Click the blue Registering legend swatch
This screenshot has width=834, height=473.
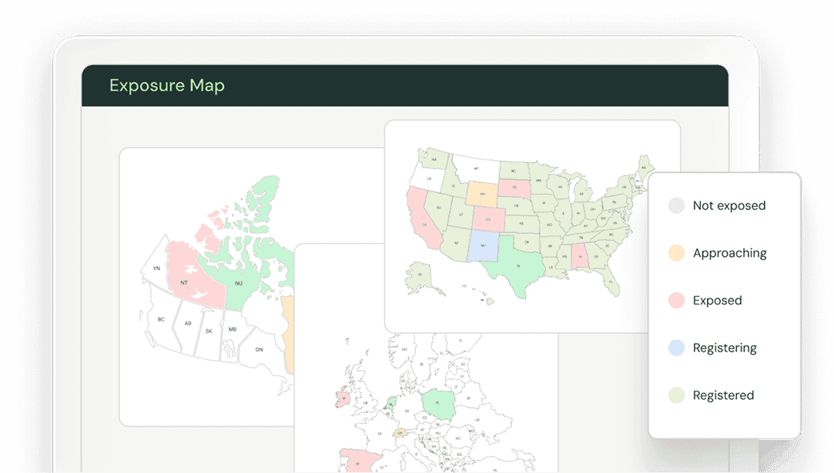(x=676, y=348)
